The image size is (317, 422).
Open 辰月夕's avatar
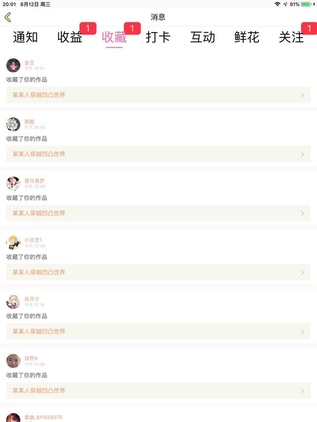13,301
